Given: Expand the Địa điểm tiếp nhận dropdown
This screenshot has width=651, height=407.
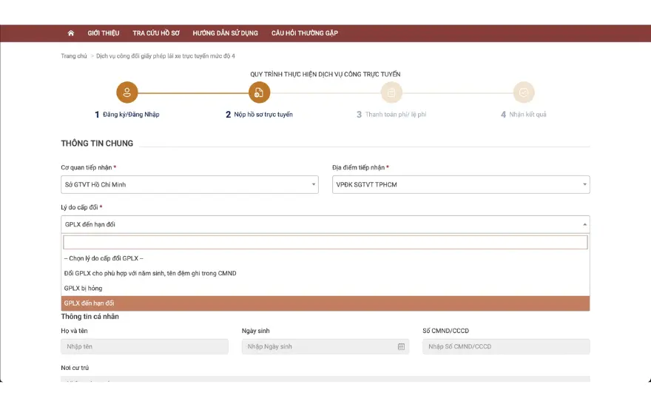Looking at the screenshot, I should (461, 184).
